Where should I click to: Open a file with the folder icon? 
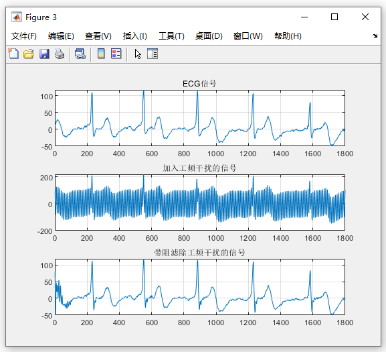coord(29,54)
